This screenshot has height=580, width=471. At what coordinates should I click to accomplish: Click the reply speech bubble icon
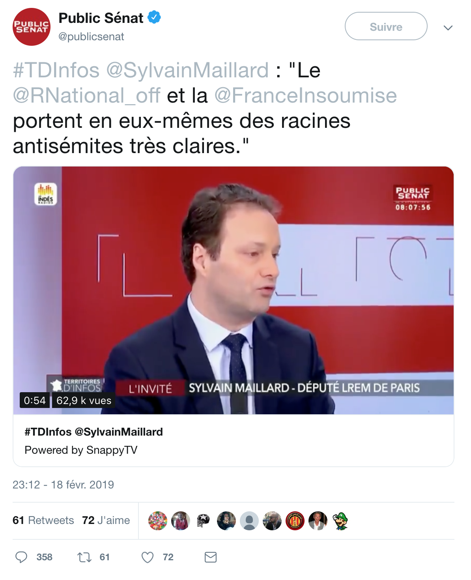coord(21,557)
